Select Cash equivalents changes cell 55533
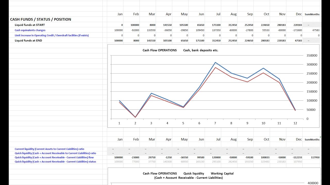330x185 pixels. pyautogui.click(x=266, y=30)
